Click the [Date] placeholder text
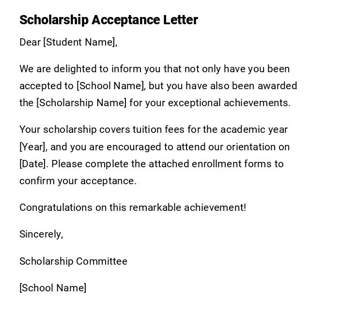The image size is (339, 318). pos(33,164)
